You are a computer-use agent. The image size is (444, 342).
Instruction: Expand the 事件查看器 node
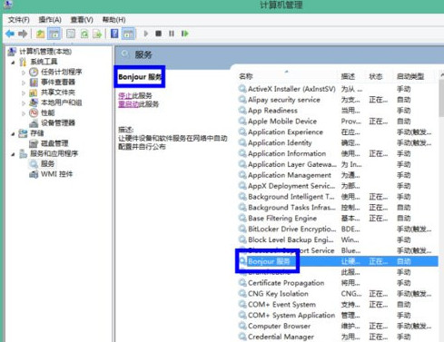coord(24,83)
